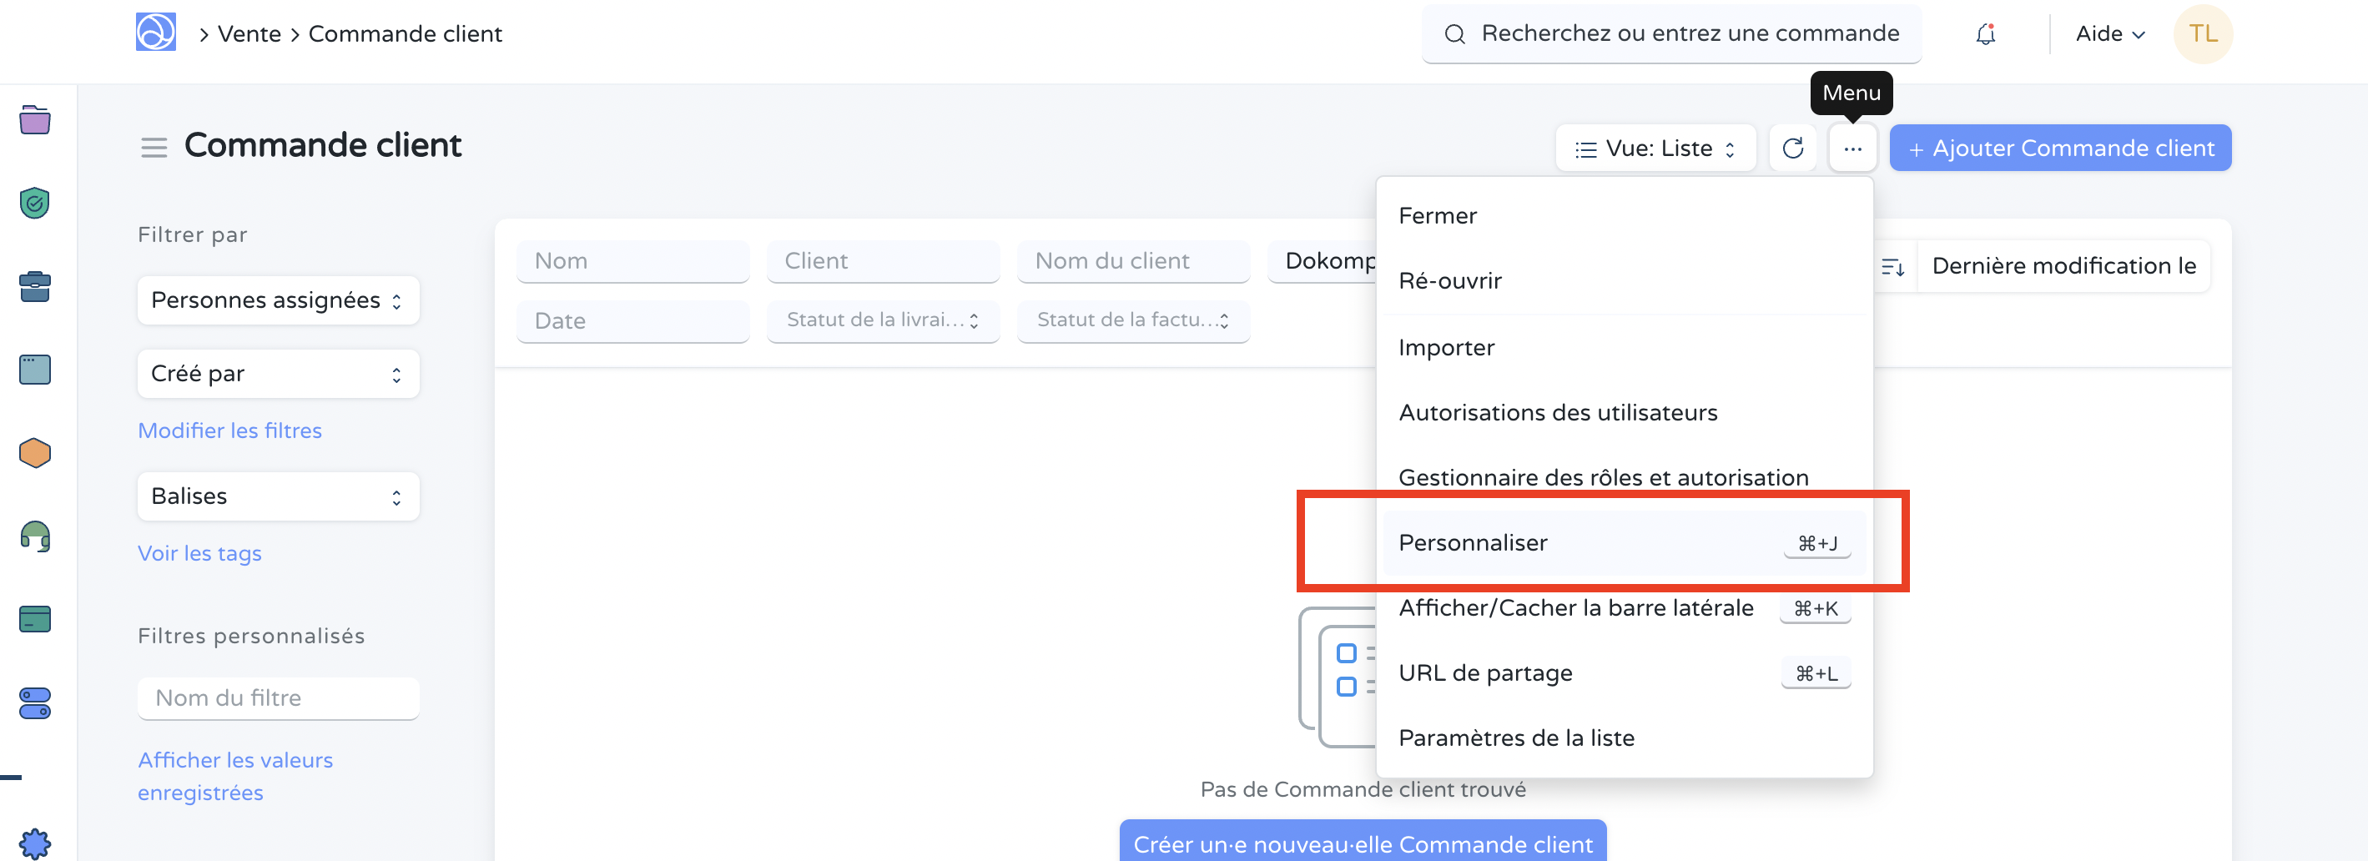Click 'Ajouter Commande client' button
This screenshot has height=861, width=2368.
coord(2060,147)
